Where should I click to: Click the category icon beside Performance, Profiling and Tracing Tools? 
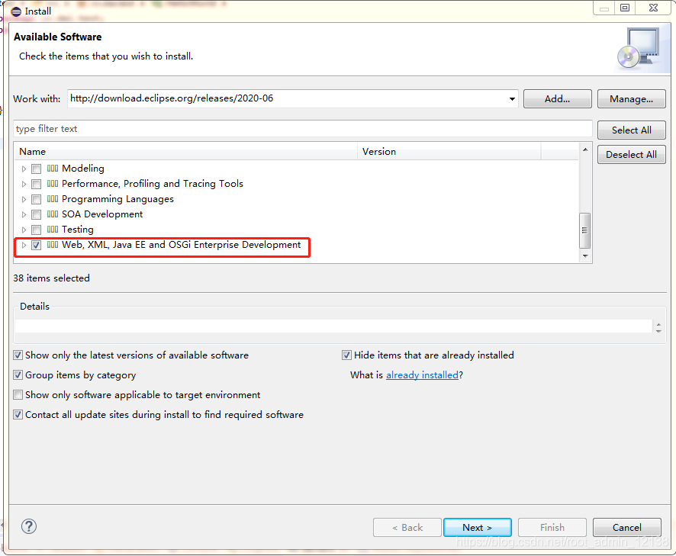(x=53, y=184)
